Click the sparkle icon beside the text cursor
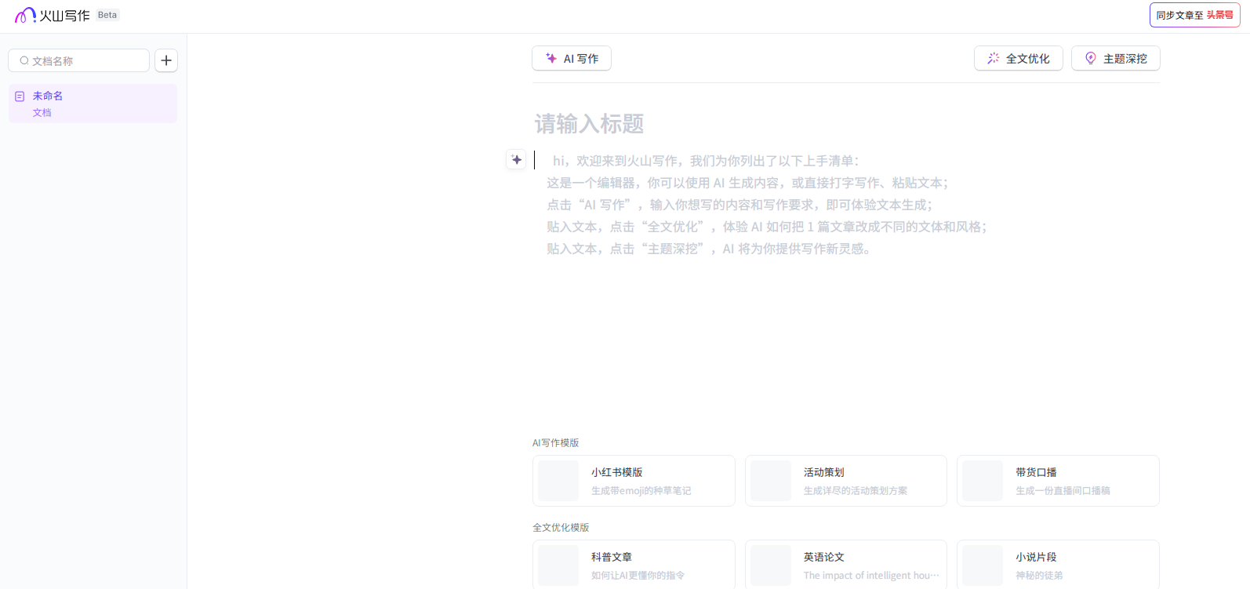 click(x=516, y=160)
